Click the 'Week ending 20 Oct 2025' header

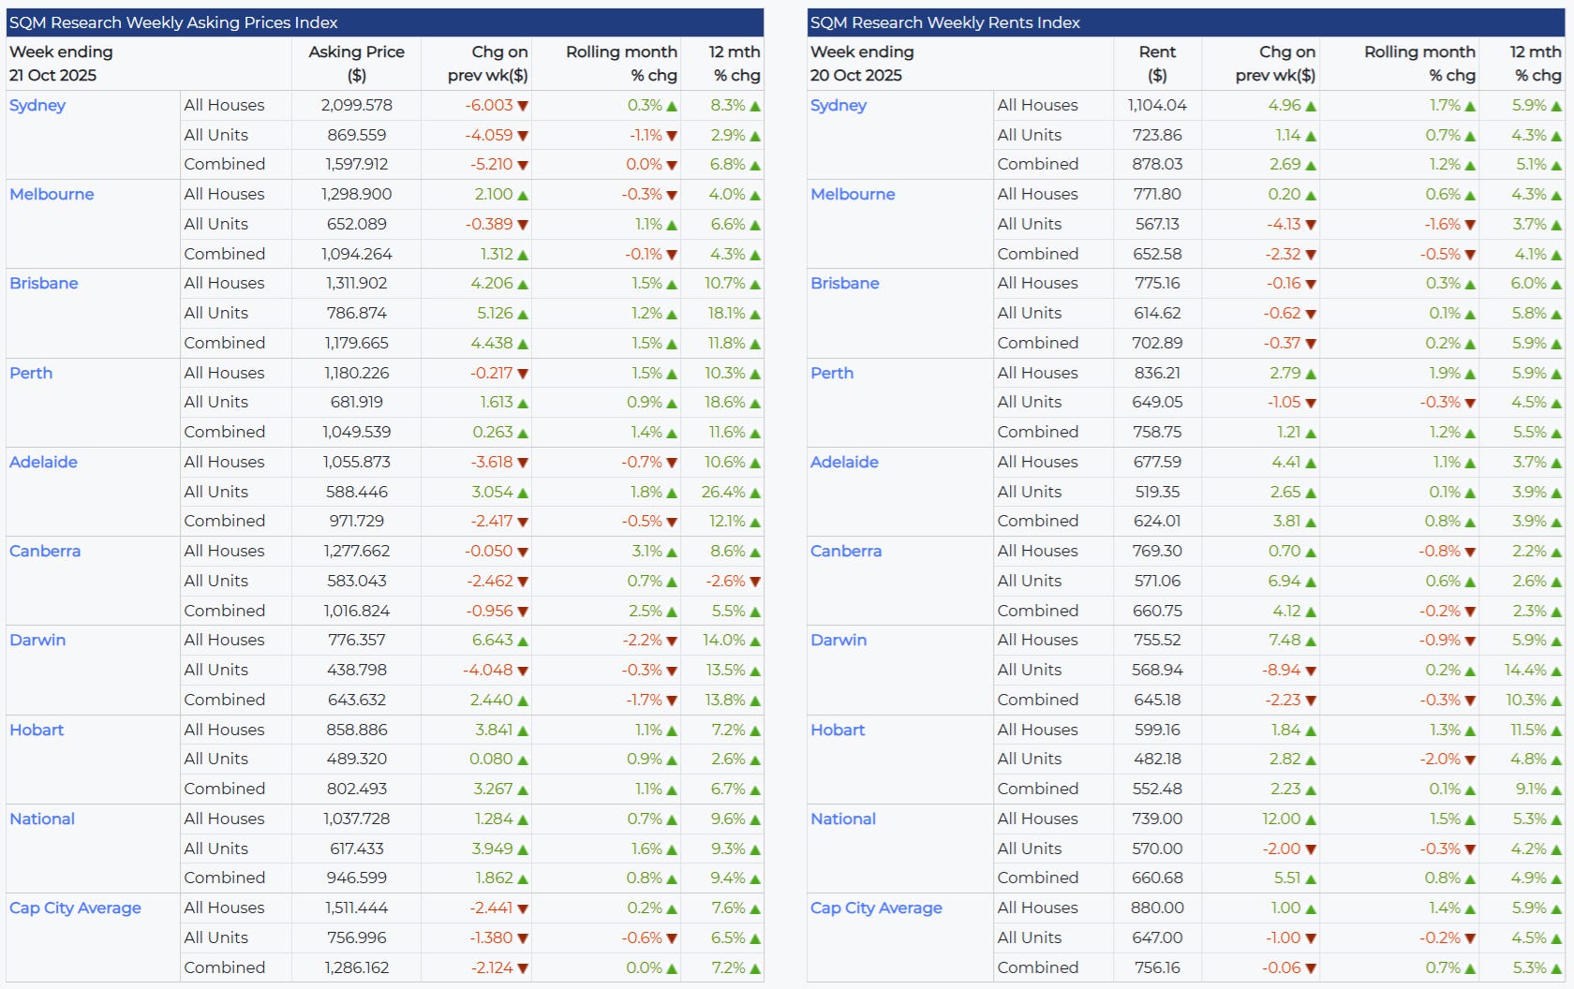(862, 64)
